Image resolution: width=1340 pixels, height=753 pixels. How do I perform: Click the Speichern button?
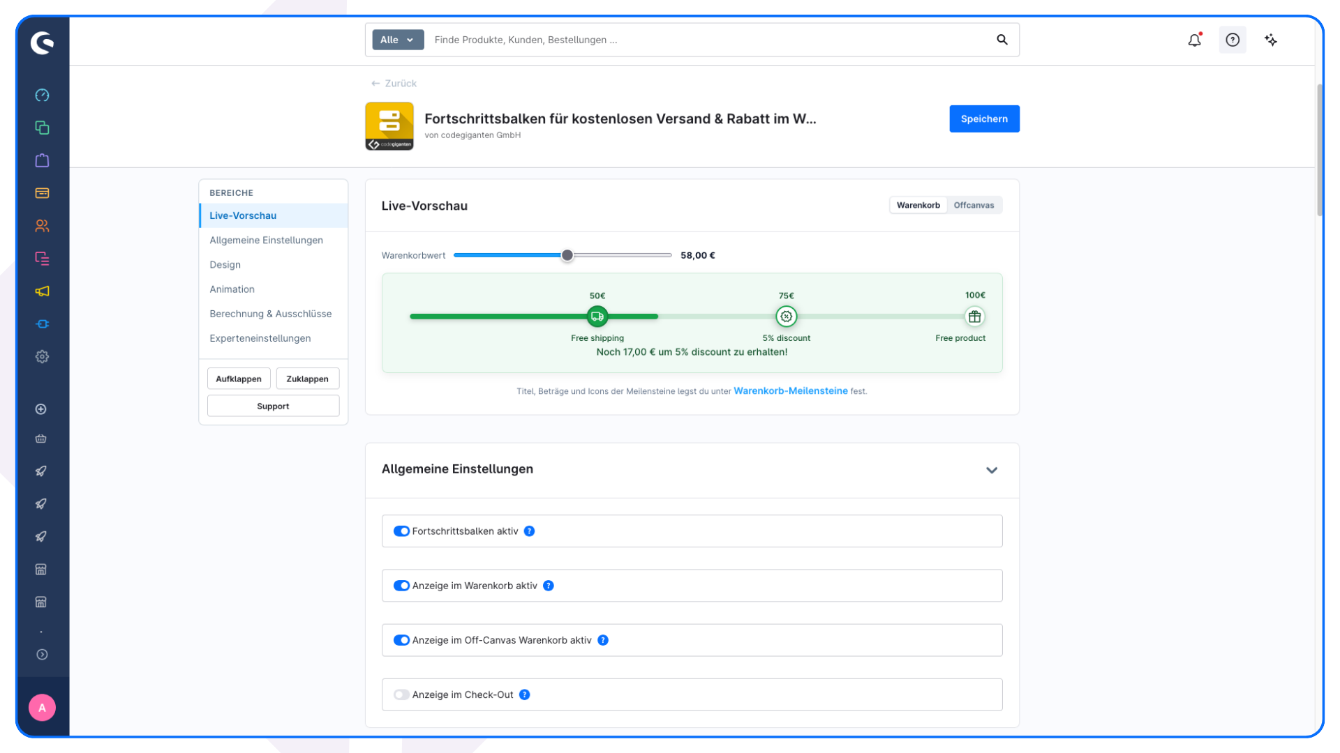click(984, 119)
